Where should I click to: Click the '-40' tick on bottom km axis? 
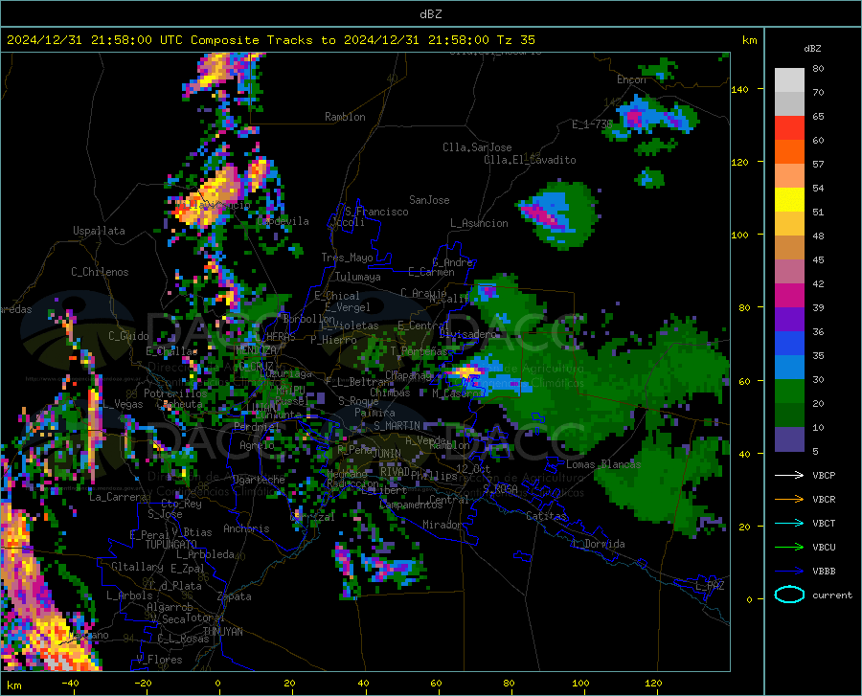[70, 683]
